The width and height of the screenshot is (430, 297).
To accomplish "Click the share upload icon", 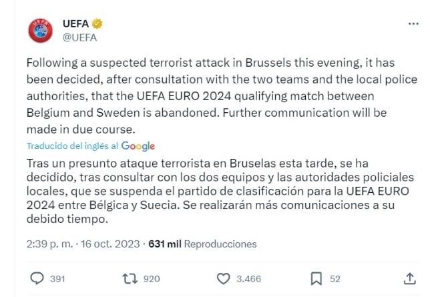I will coord(410,278).
